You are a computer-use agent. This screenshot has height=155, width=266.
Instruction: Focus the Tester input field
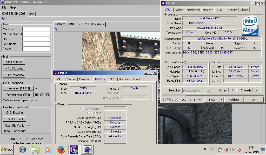coord(36,49)
